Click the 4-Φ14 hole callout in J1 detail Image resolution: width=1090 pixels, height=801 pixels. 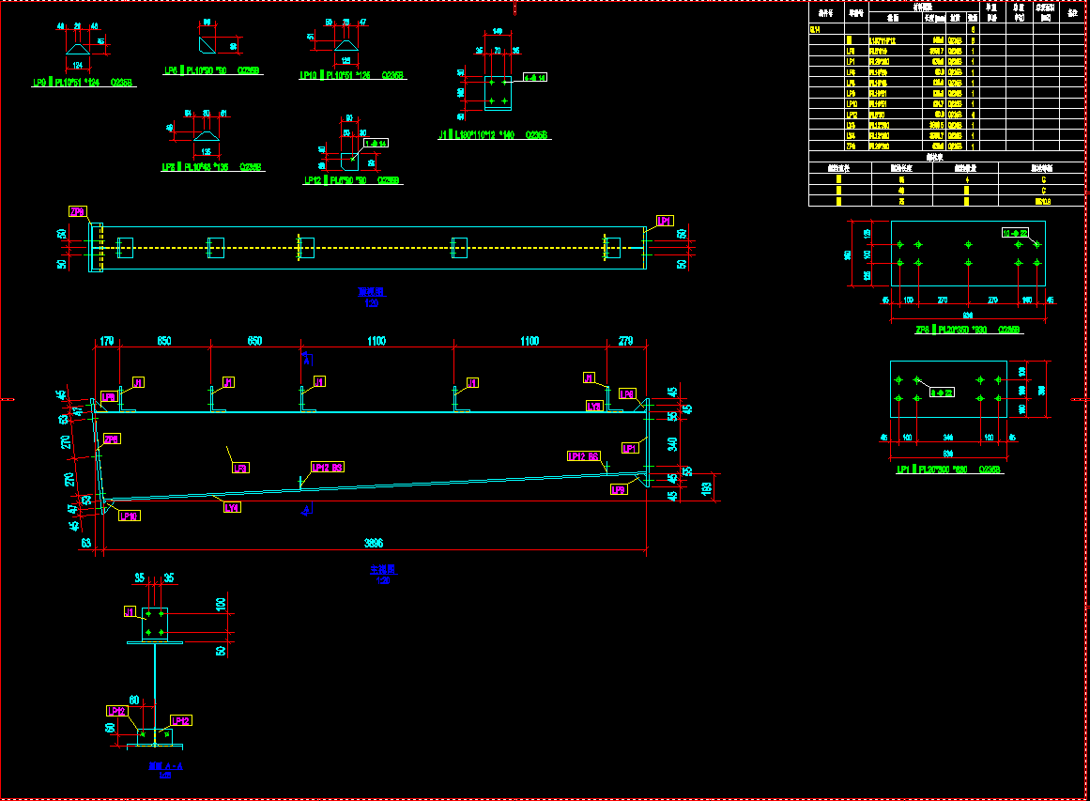[534, 77]
